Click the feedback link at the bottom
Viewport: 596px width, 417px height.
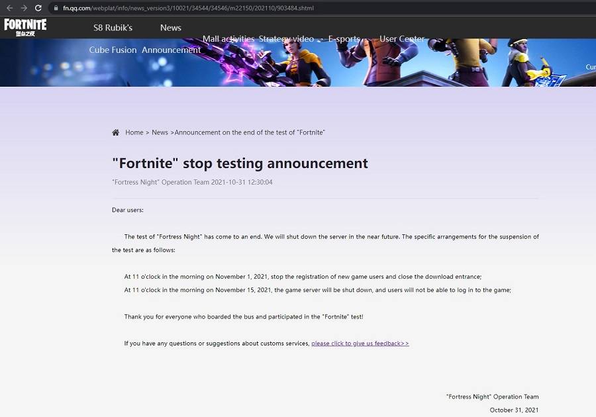coord(360,343)
